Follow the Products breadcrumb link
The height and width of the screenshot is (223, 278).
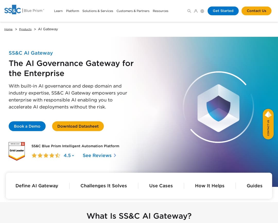click(25, 29)
